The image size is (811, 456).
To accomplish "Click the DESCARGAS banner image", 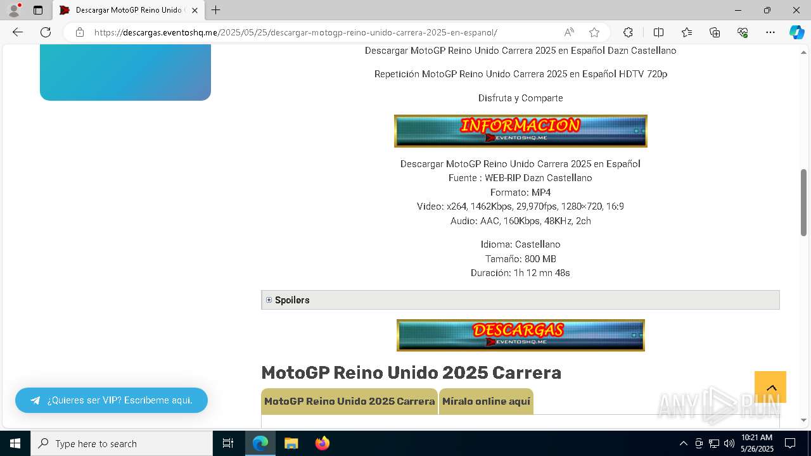I will click(520, 335).
